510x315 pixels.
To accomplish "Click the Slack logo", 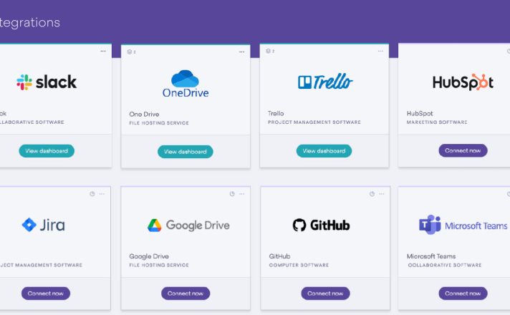I will click(47, 82).
